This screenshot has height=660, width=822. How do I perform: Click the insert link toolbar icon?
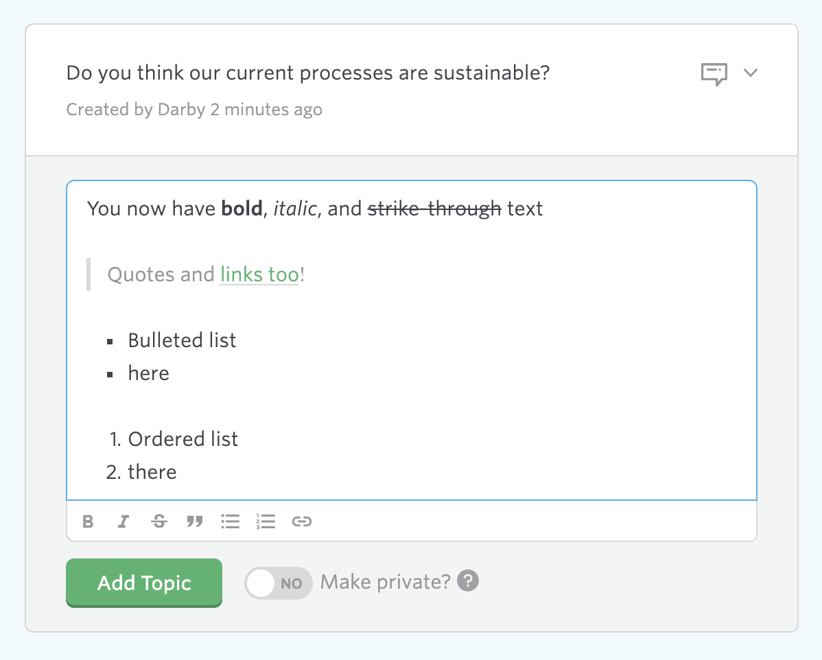302,521
